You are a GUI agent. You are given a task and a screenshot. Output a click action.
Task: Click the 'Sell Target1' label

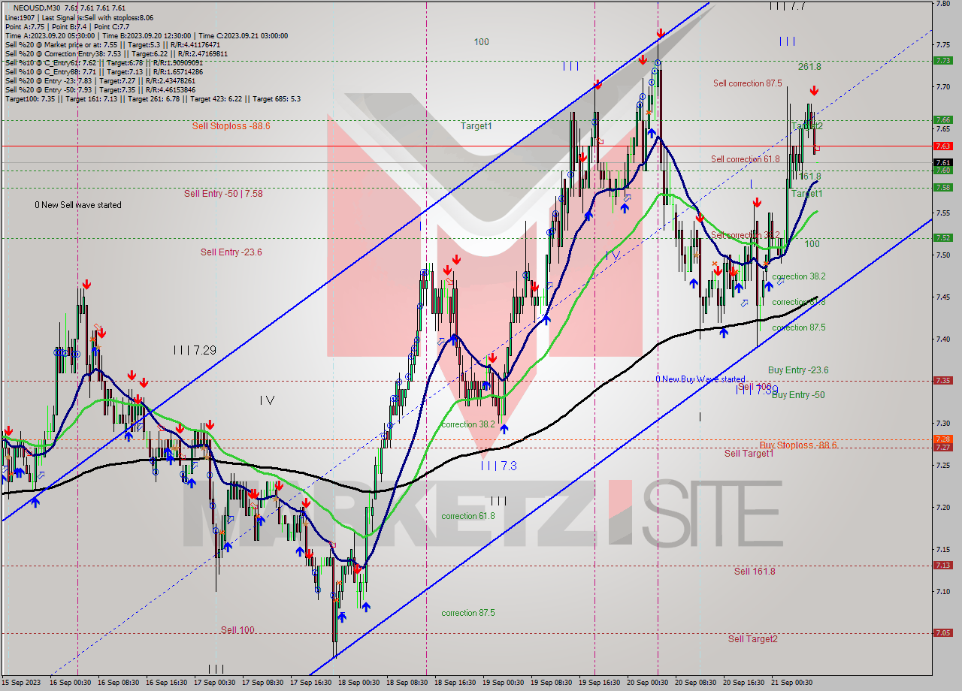pos(749,454)
